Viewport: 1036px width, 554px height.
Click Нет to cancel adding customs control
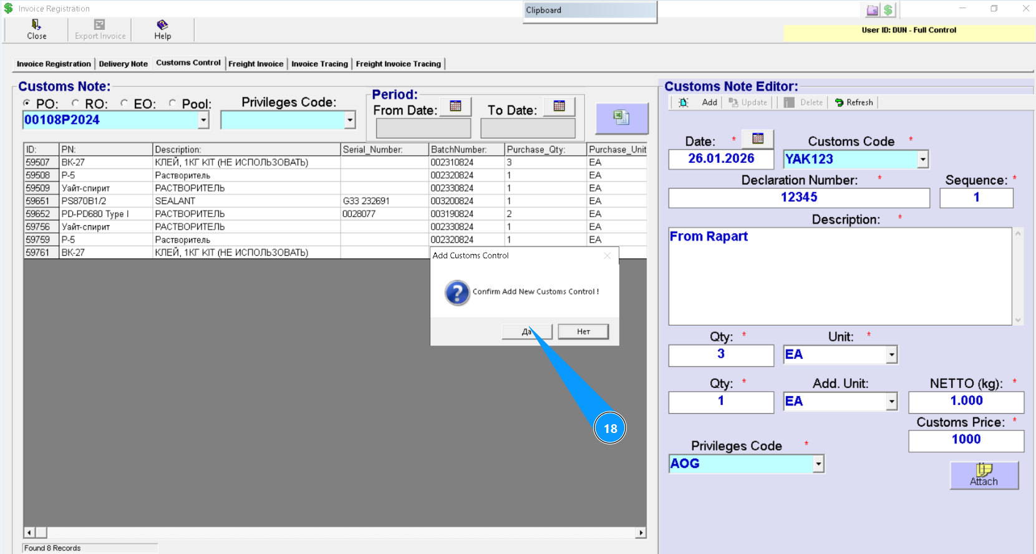coord(583,331)
